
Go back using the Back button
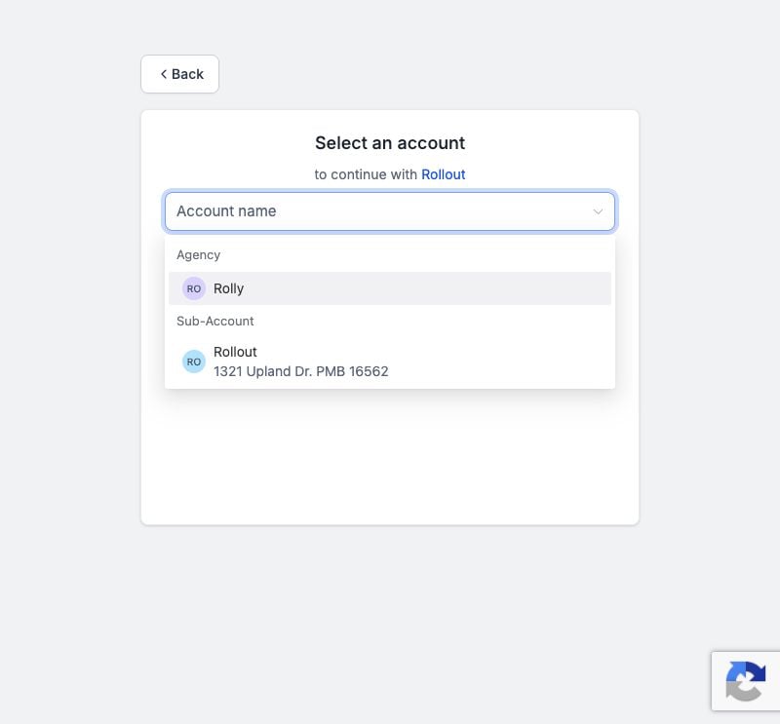[179, 74]
